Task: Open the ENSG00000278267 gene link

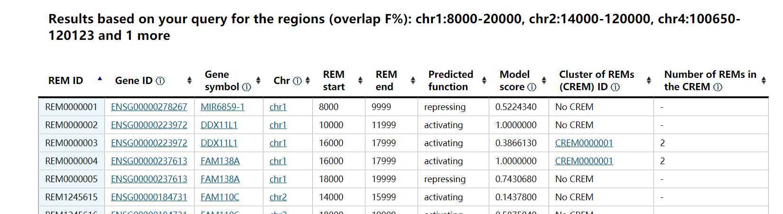Action: (x=149, y=107)
